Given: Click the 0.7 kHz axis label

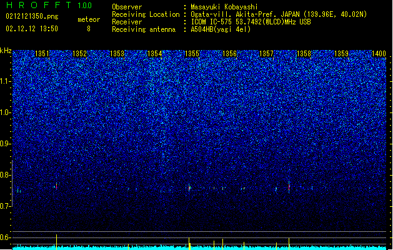Looking at the screenshot, I should click(x=6, y=206).
